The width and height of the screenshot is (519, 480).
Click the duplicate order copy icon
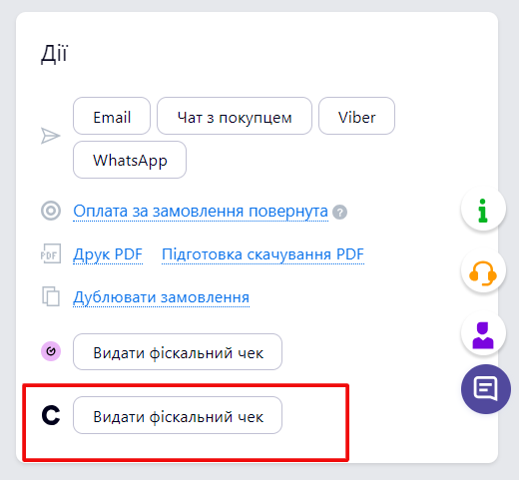click(x=51, y=296)
